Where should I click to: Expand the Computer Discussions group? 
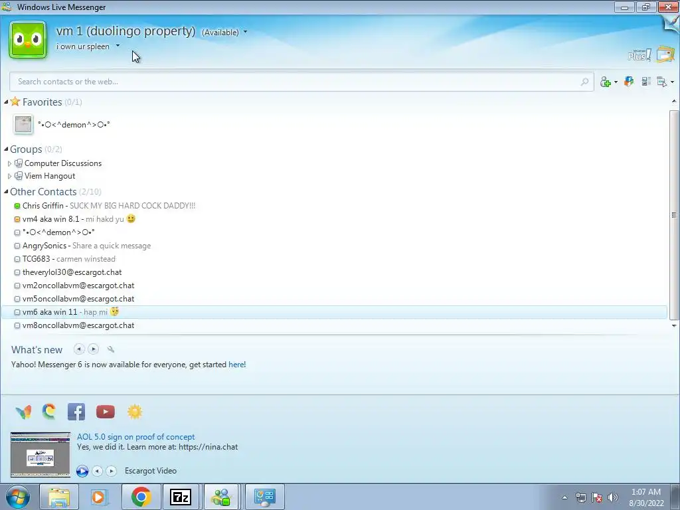9,163
